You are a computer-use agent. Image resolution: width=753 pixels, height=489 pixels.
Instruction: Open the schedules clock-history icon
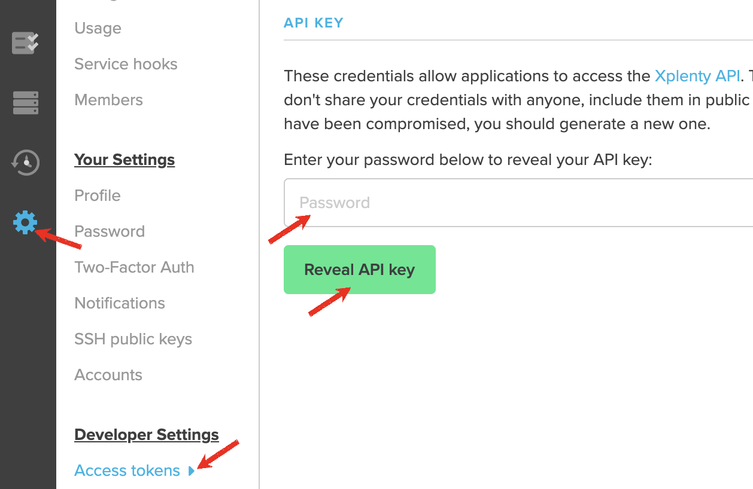25,163
